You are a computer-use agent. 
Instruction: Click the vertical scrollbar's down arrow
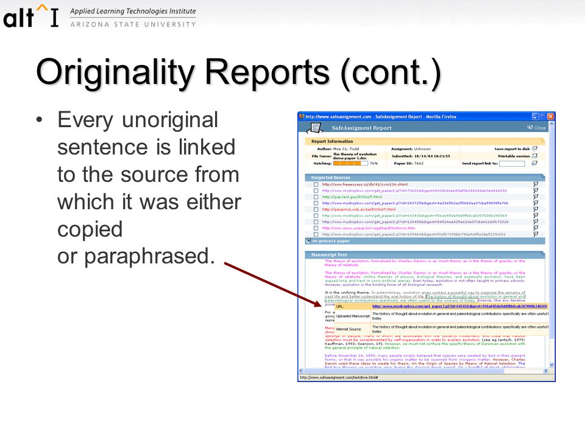[551, 365]
